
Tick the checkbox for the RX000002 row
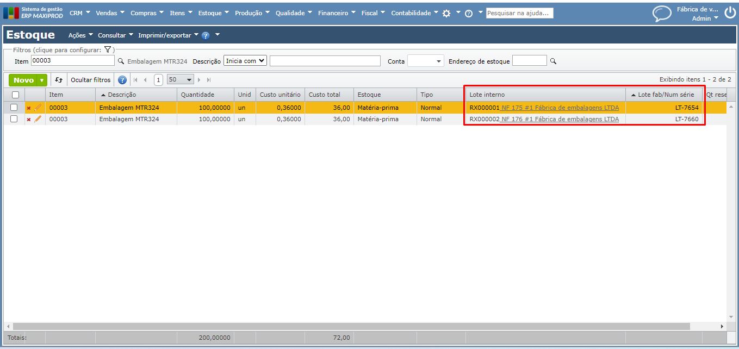click(14, 119)
